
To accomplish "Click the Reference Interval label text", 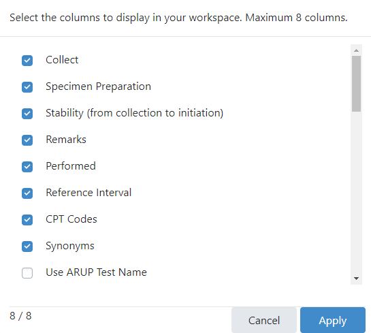I will click(88, 193).
